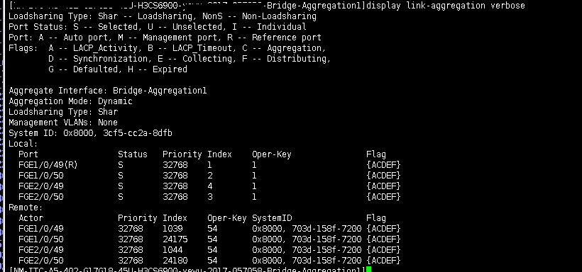Click the 'Management VLANs: None' line
Image resolution: width=582 pixels, height=272 pixels.
[63, 123]
